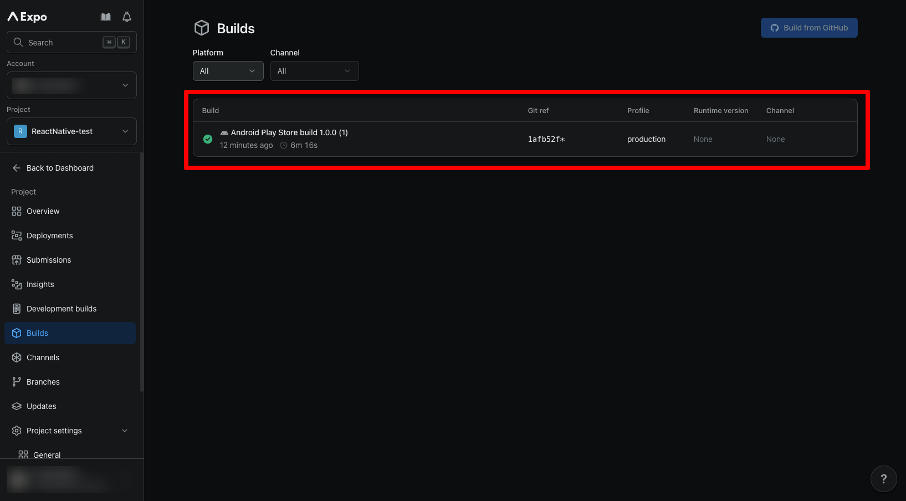Click the Deployments icon
Screen dimensions: 906x501
[x=17, y=236]
